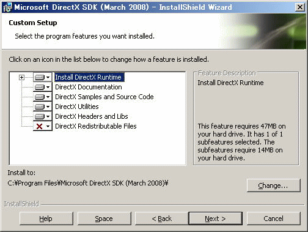Expand the Install DirectX Runtime tree node
308x232 pixels.
click(21, 78)
